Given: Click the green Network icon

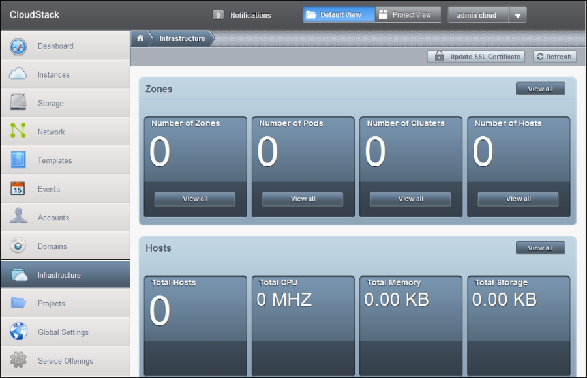Looking at the screenshot, I should (x=18, y=132).
